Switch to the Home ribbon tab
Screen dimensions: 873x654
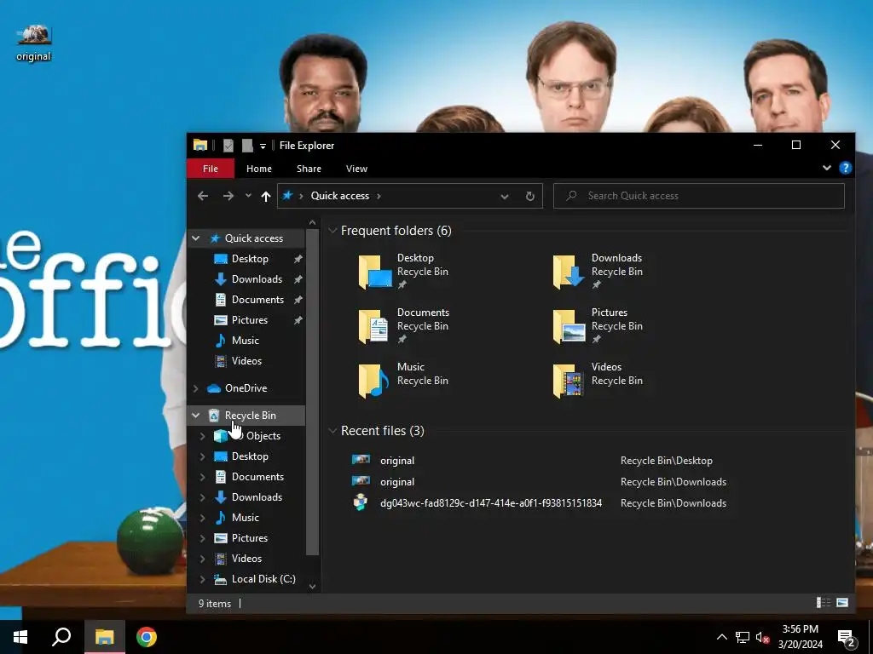tap(259, 169)
